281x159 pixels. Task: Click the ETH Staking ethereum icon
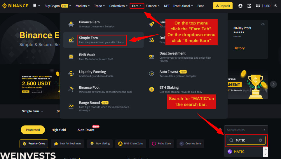click(x=152, y=89)
